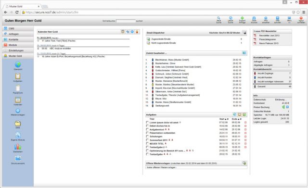308x188 pixels.
Task: Check the Schulungen task checkbox
Action: (x=147, y=137)
